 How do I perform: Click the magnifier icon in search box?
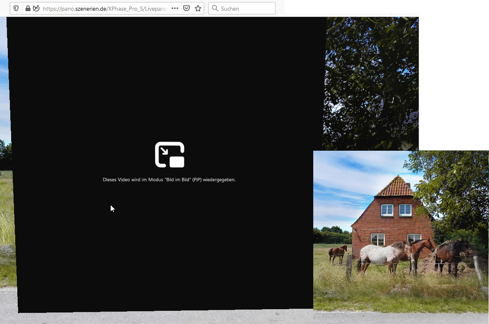click(215, 8)
